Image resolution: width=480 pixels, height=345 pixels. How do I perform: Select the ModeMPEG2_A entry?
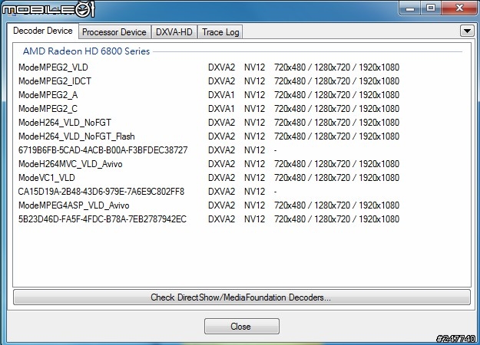[x=209, y=95]
